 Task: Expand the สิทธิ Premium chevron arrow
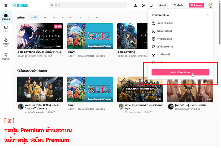[x=208, y=15]
